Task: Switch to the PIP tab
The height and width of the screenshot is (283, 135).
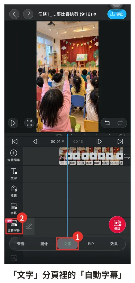Action: click(91, 244)
